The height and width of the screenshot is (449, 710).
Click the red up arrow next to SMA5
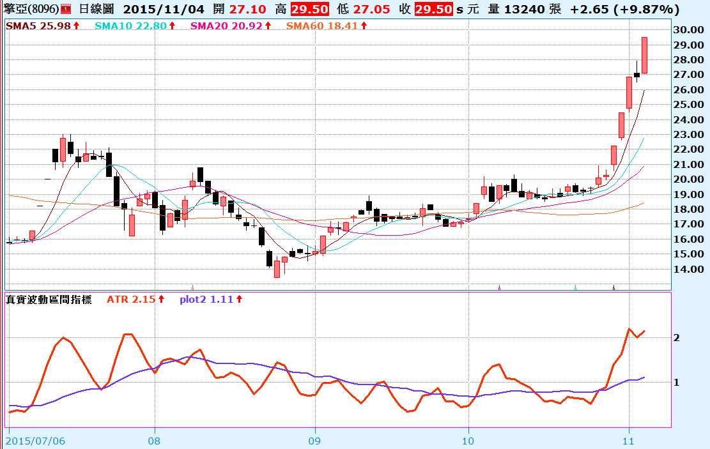[x=77, y=26]
